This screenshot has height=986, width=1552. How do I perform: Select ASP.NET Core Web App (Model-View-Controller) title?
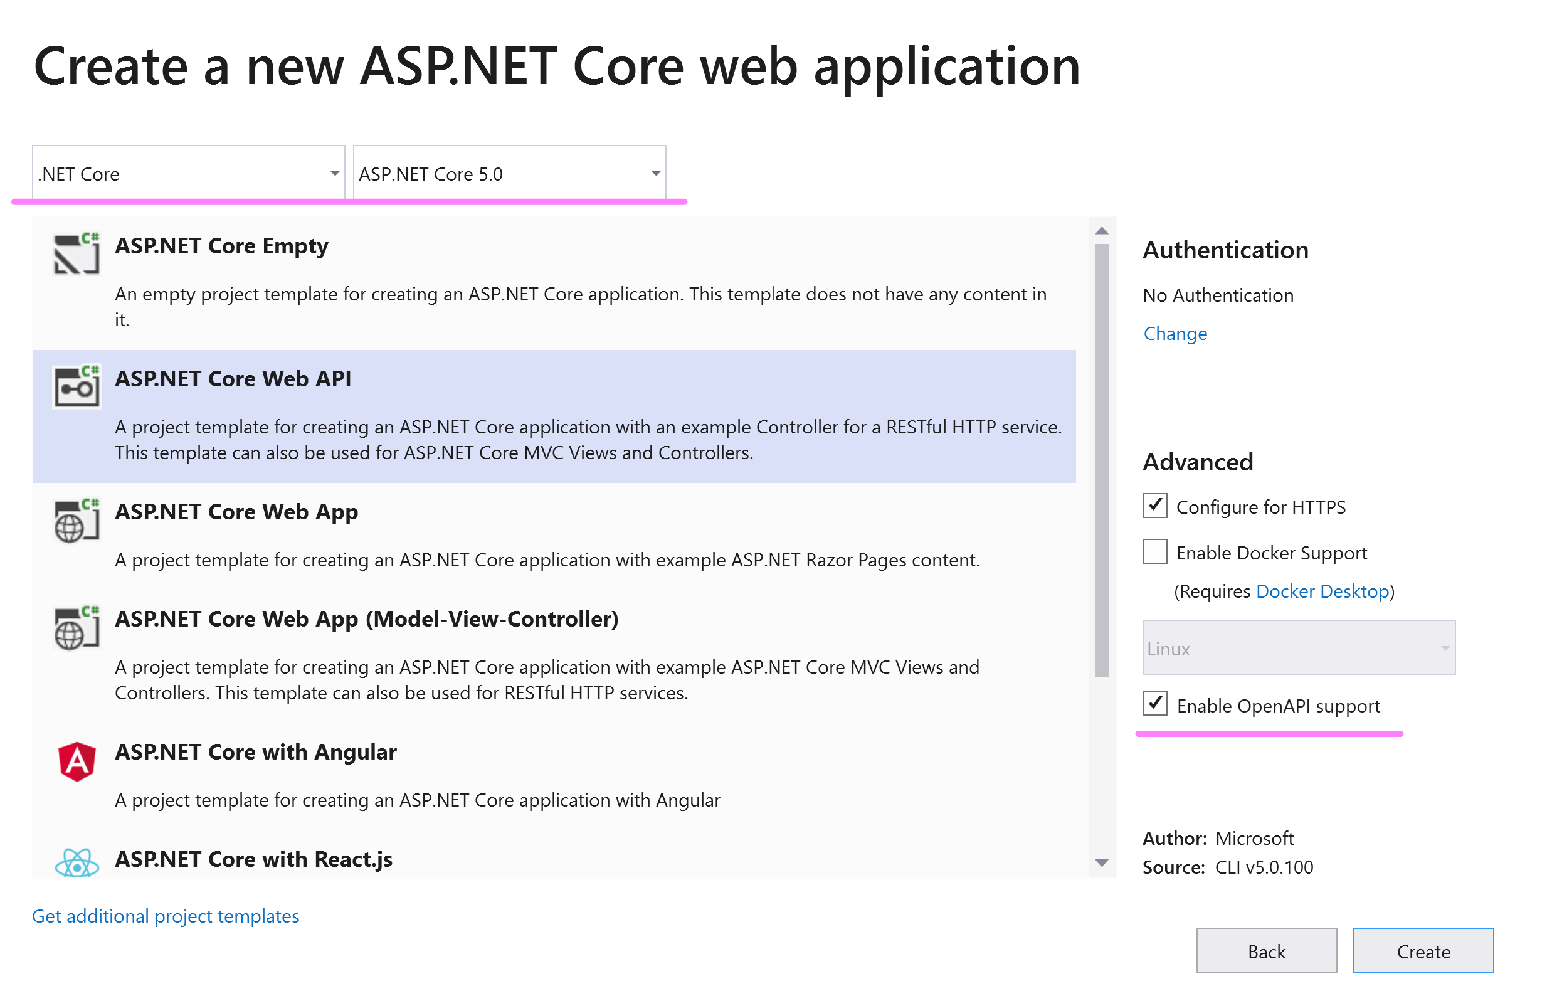click(367, 618)
